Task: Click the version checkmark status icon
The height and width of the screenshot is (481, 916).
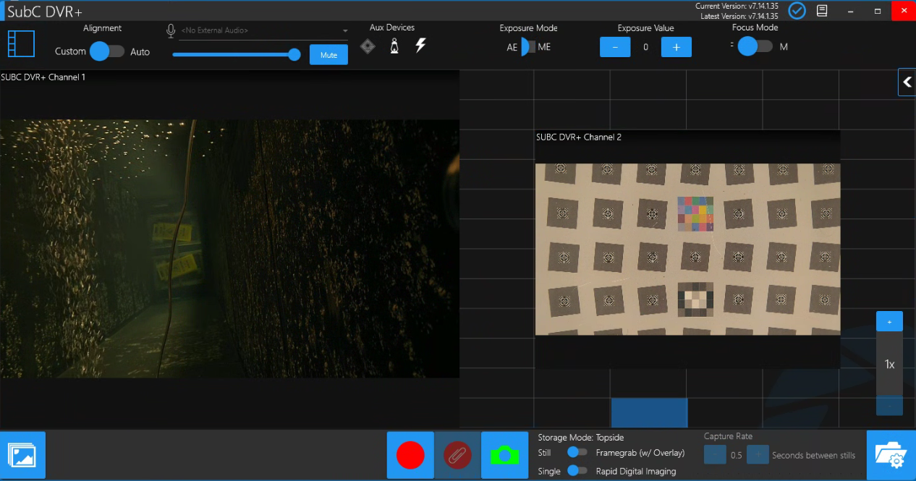Action: click(x=797, y=11)
